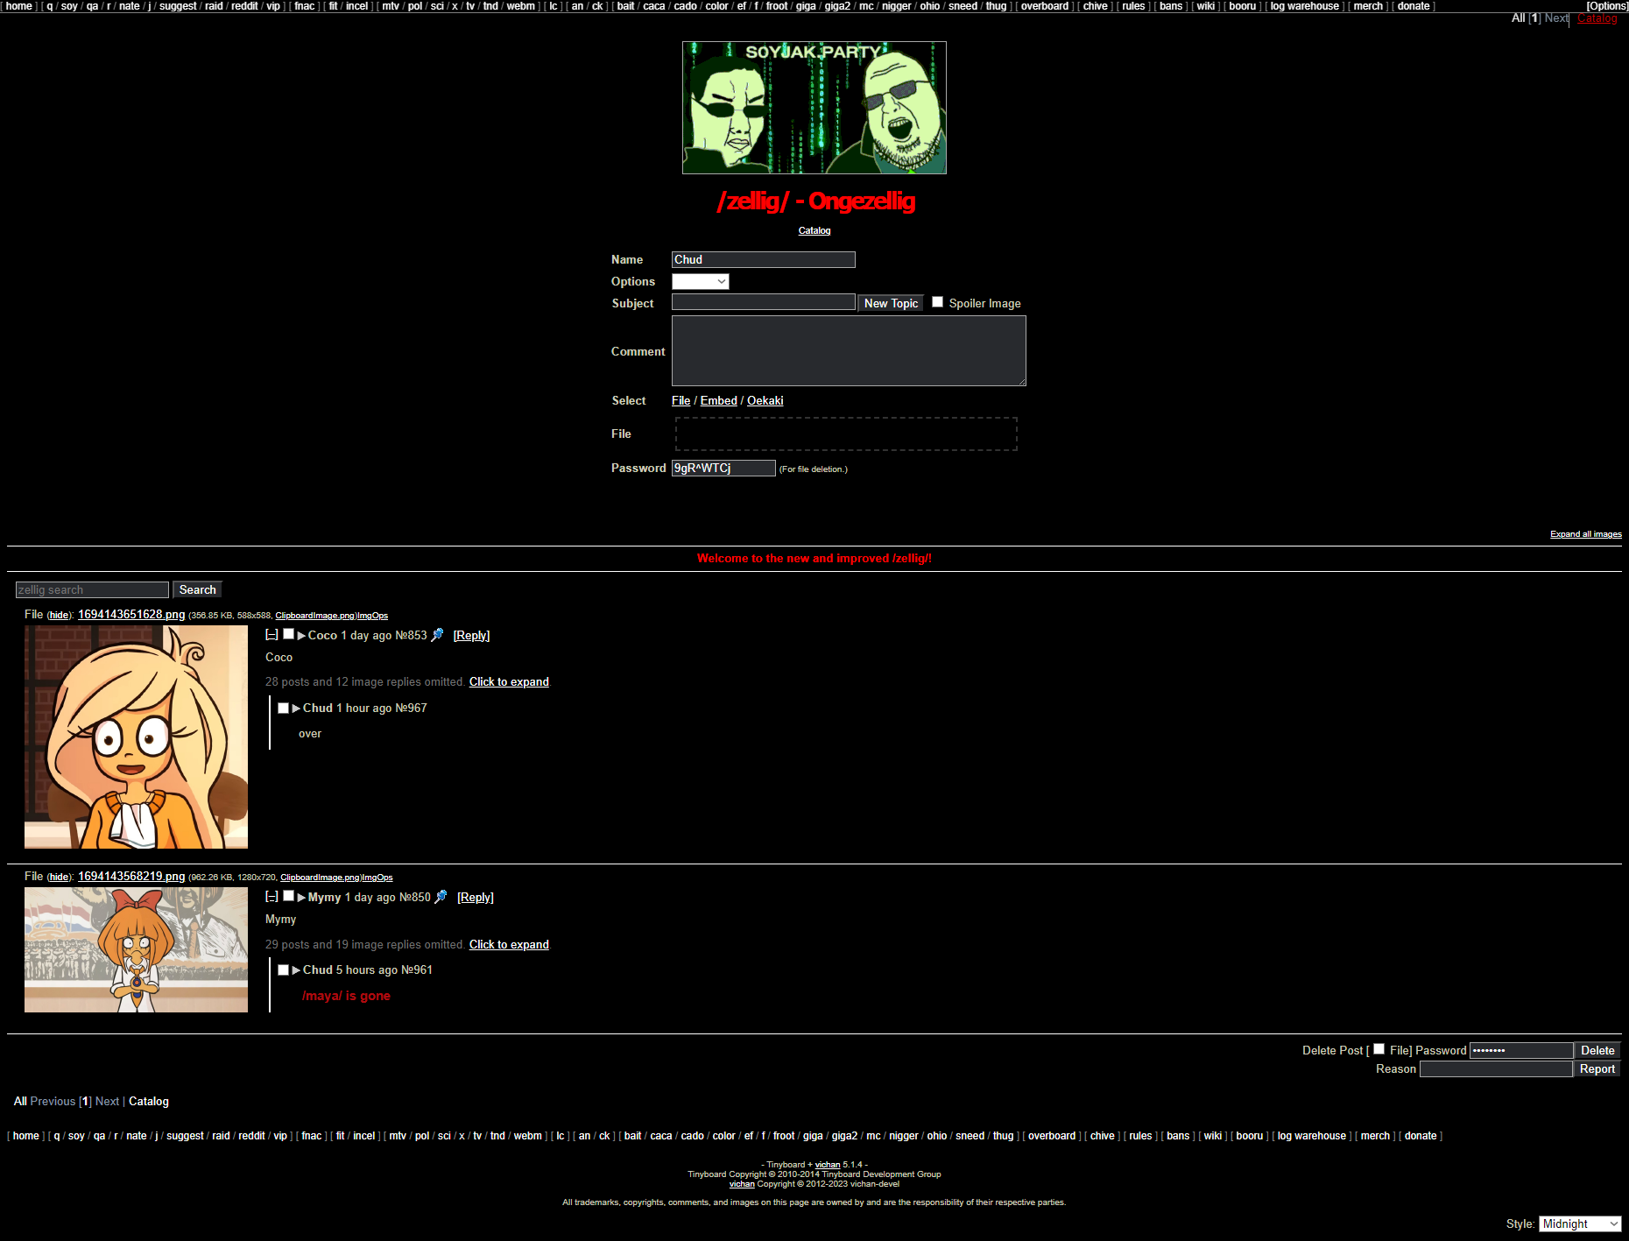Enable the Spoiler Image checkbox
Viewport: 1629px width, 1241px height.
point(938,302)
